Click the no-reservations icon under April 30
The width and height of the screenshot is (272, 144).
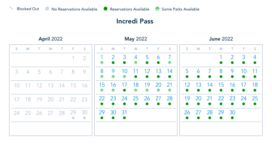[x=84, y=118]
